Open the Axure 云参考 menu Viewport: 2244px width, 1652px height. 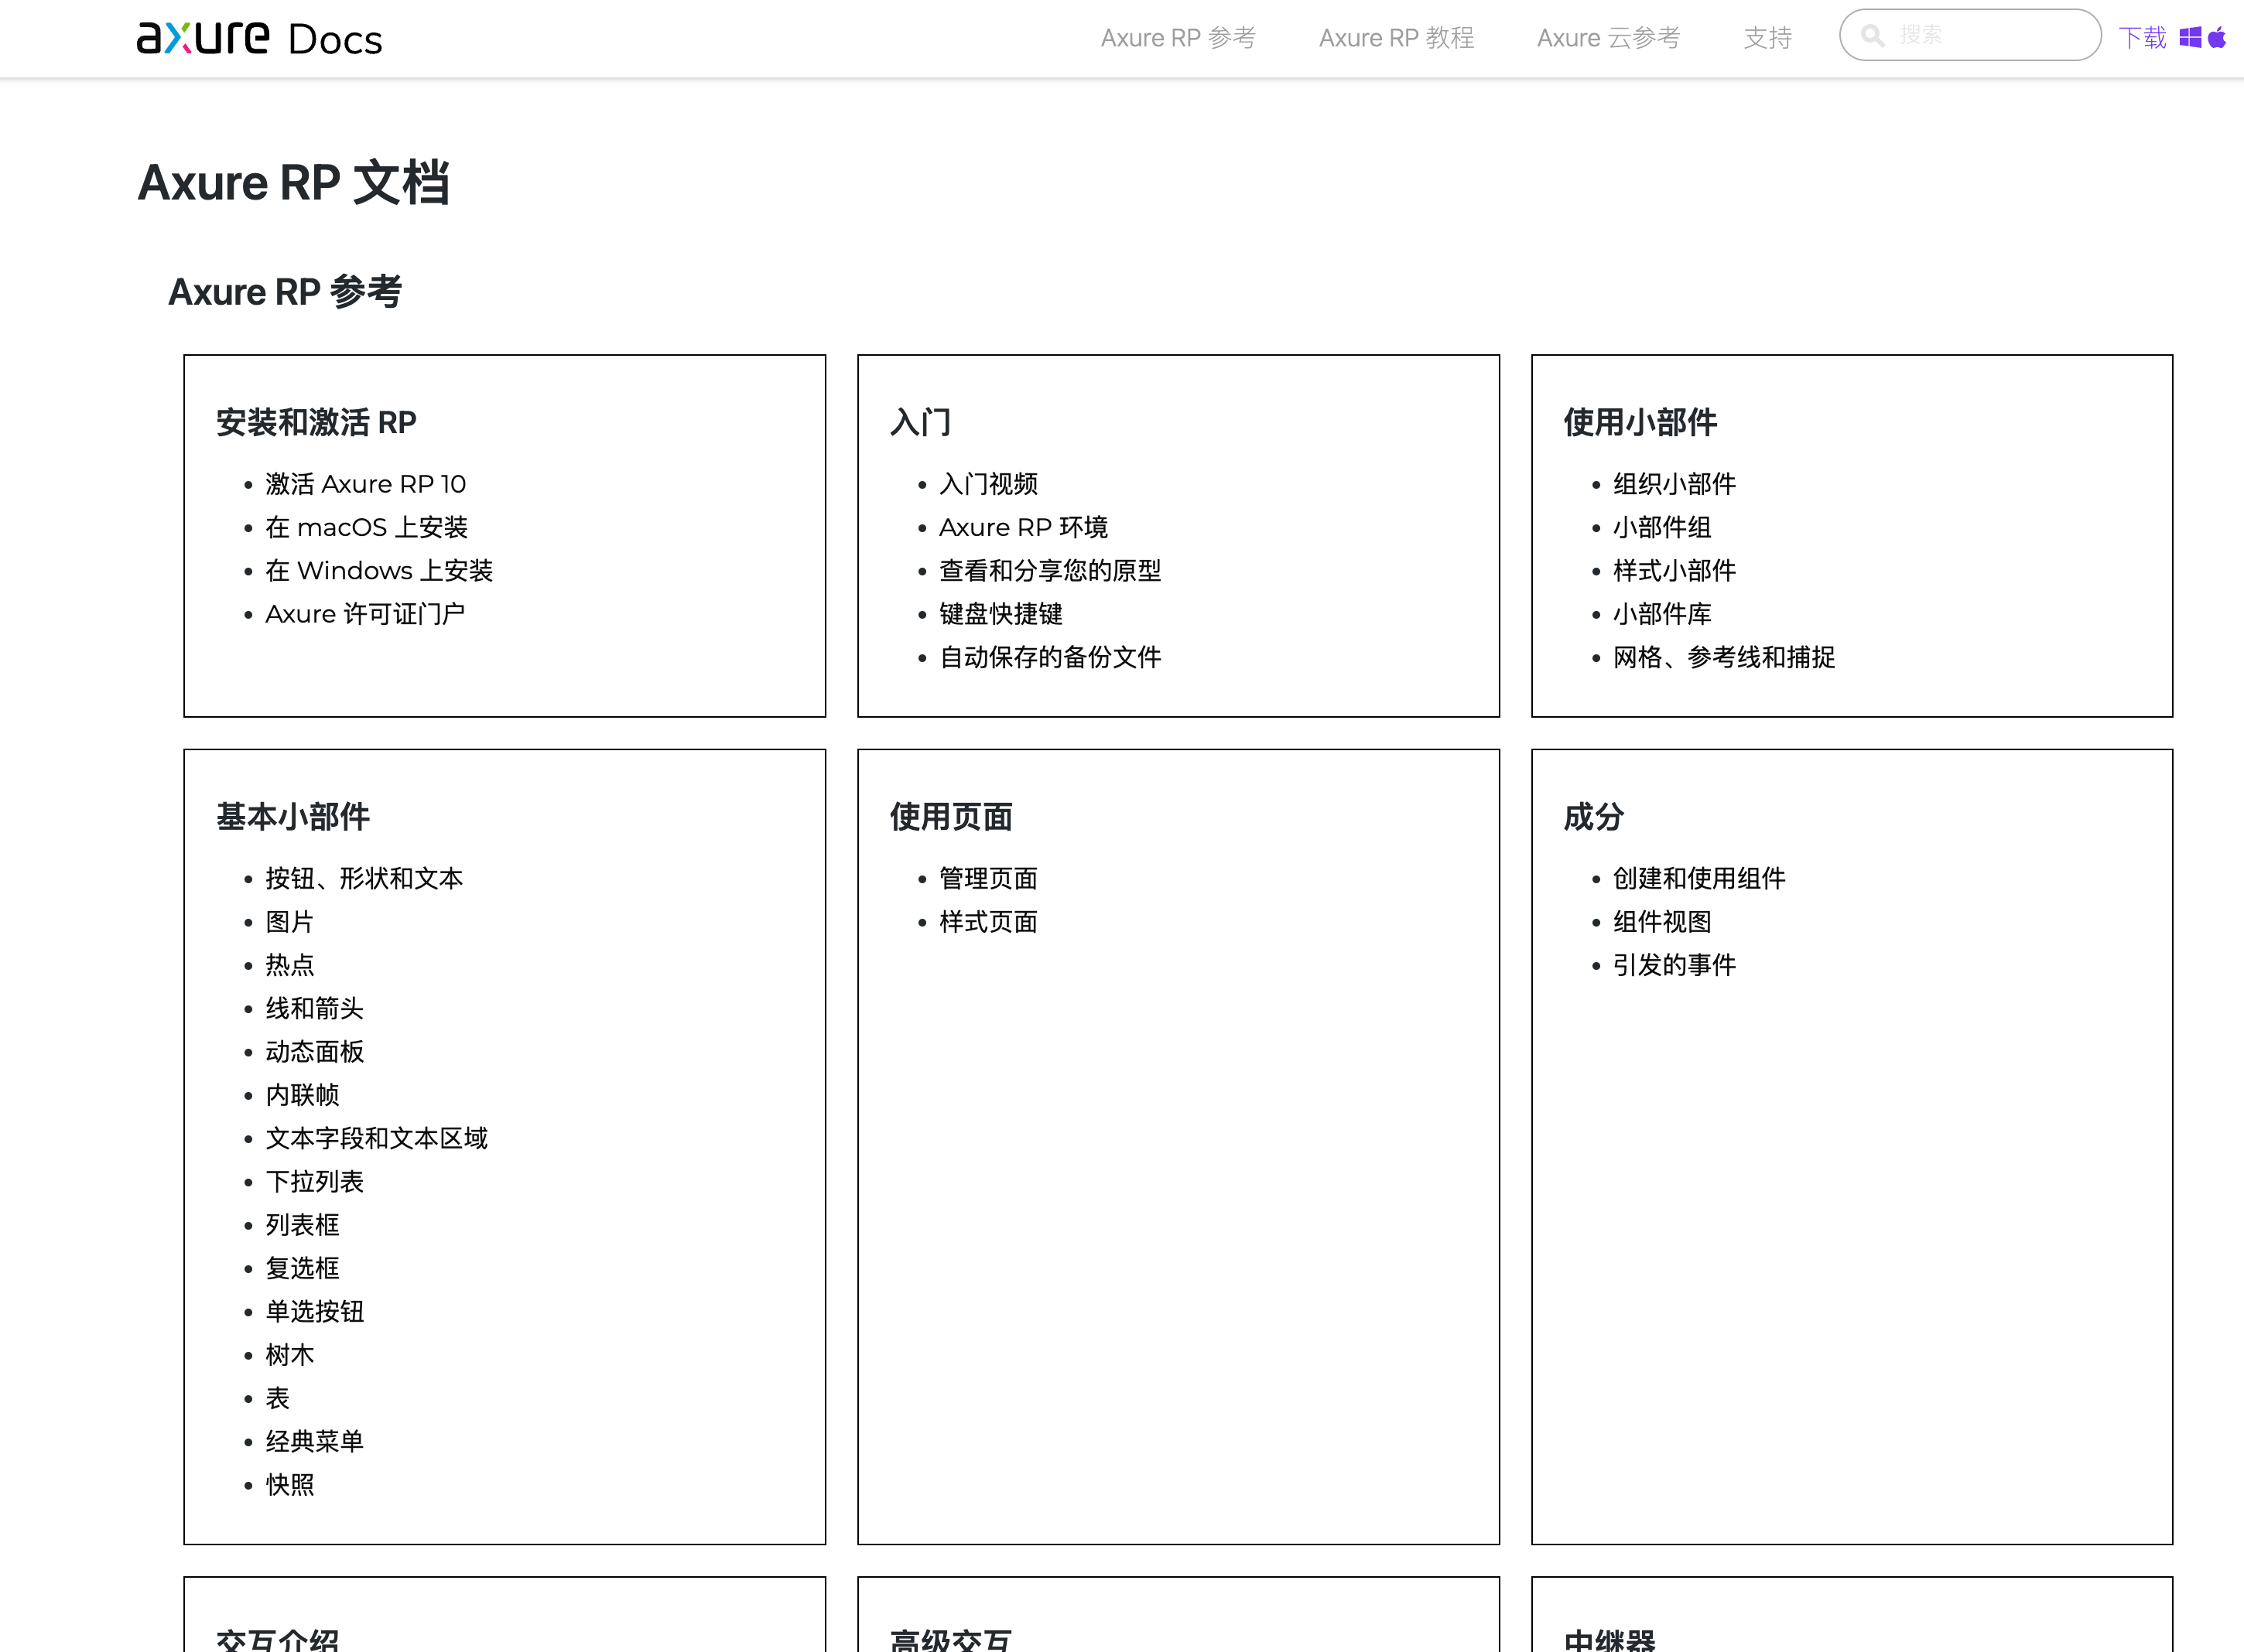point(1608,38)
